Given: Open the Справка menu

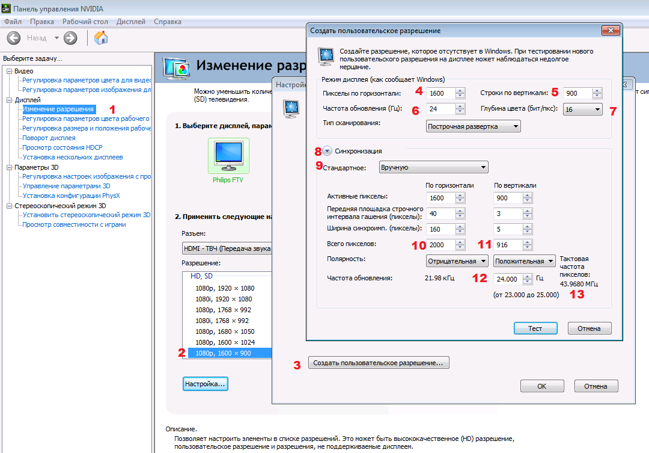Looking at the screenshot, I should point(167,22).
